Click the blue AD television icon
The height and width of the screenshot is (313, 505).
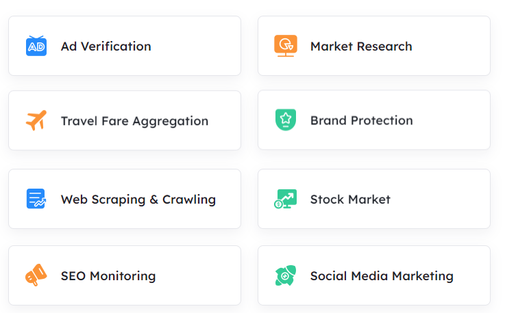(36, 46)
